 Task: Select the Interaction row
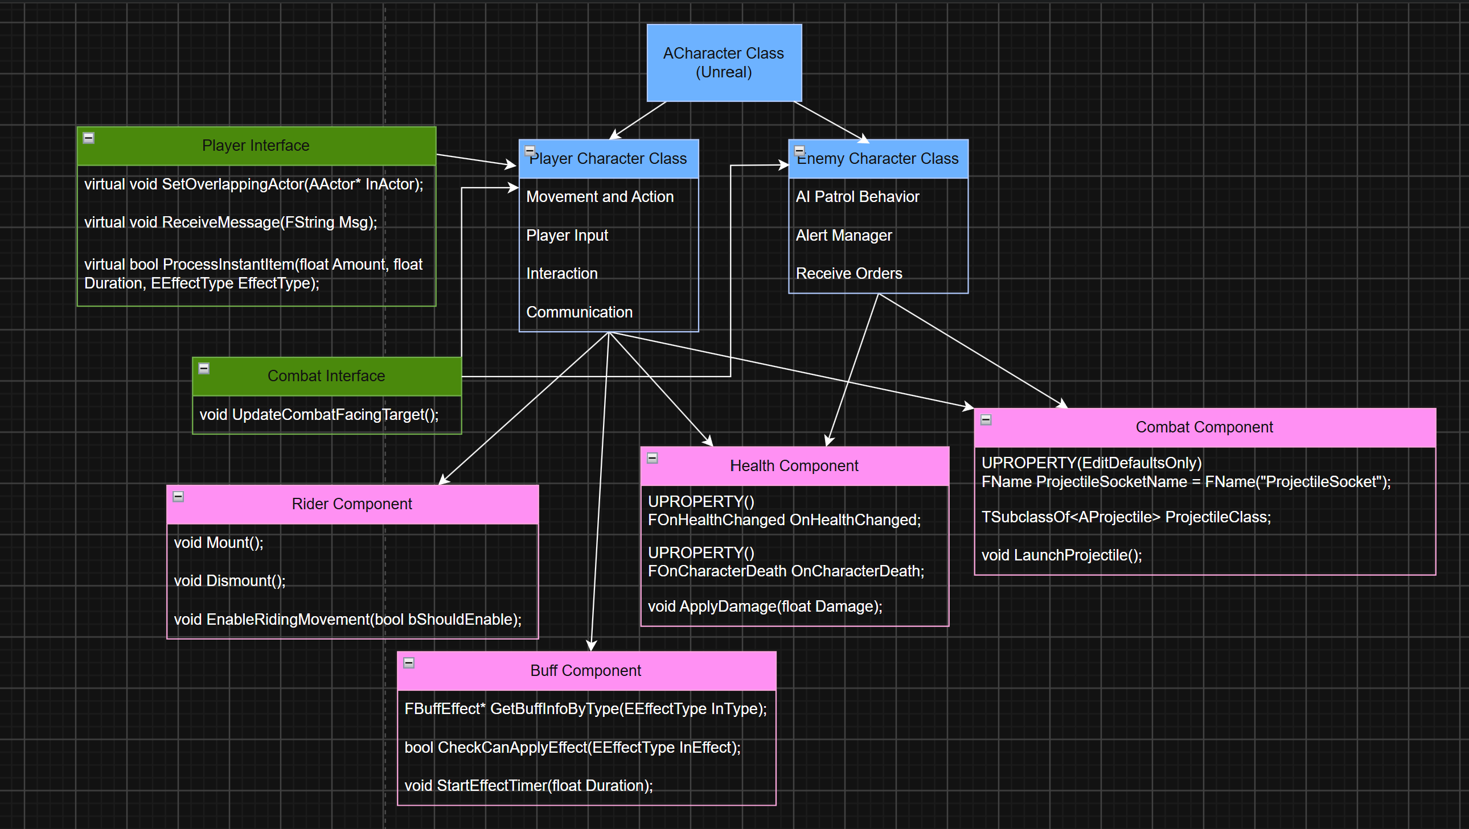(609, 274)
